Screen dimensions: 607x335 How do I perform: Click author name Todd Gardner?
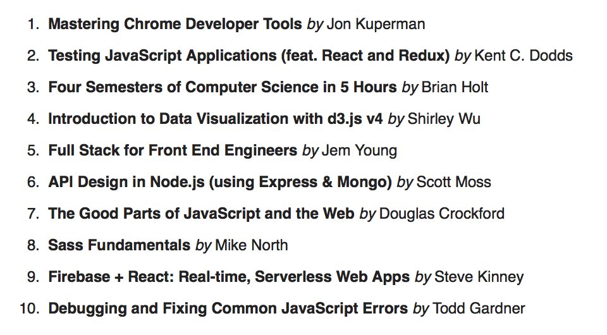tap(479, 308)
